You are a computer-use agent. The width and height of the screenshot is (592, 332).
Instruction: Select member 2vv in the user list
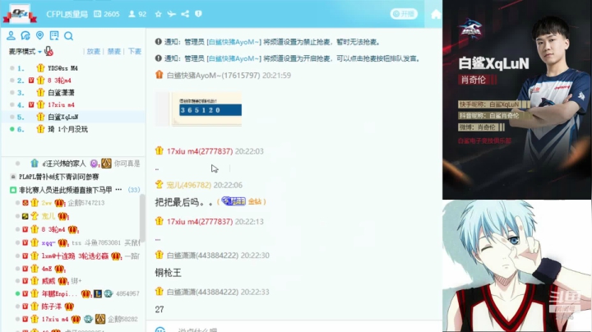coord(46,203)
